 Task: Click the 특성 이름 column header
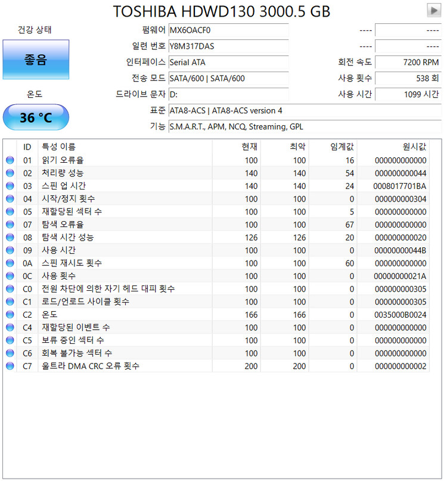click(125, 147)
